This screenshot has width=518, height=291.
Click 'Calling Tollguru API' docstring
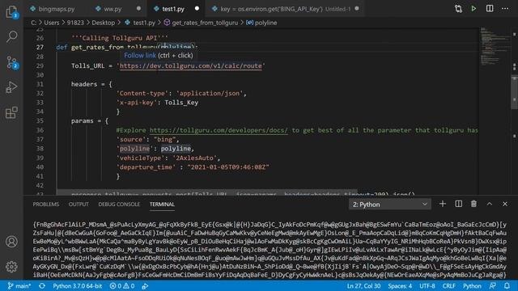tap(120, 38)
